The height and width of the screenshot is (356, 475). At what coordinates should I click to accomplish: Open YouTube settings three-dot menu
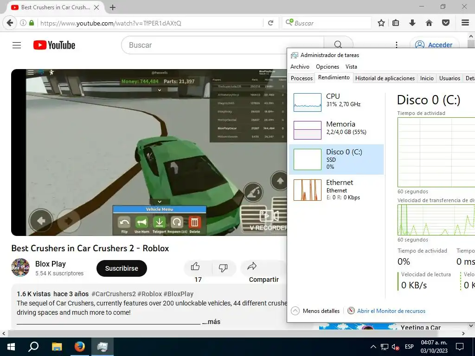(397, 45)
